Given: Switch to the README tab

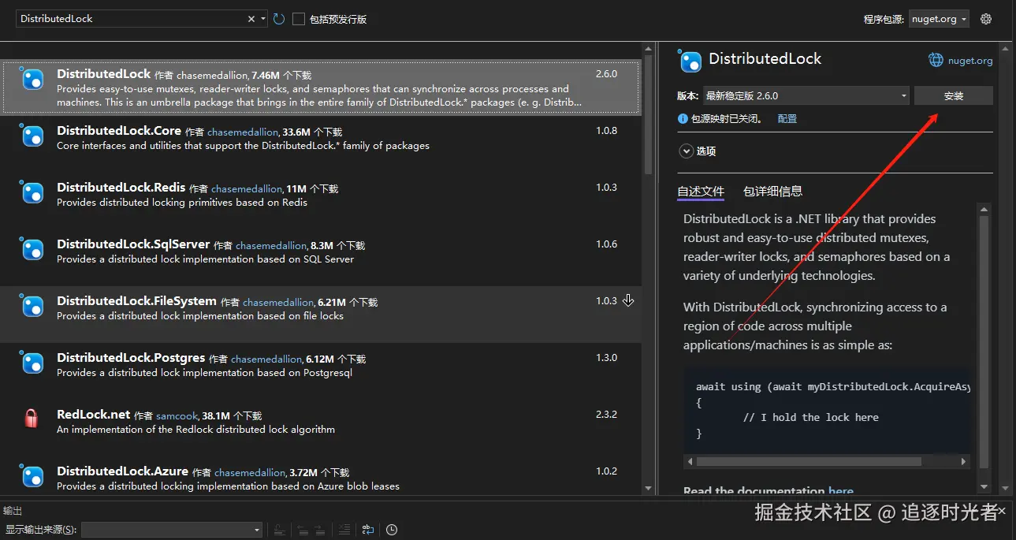Looking at the screenshot, I should 701,192.
